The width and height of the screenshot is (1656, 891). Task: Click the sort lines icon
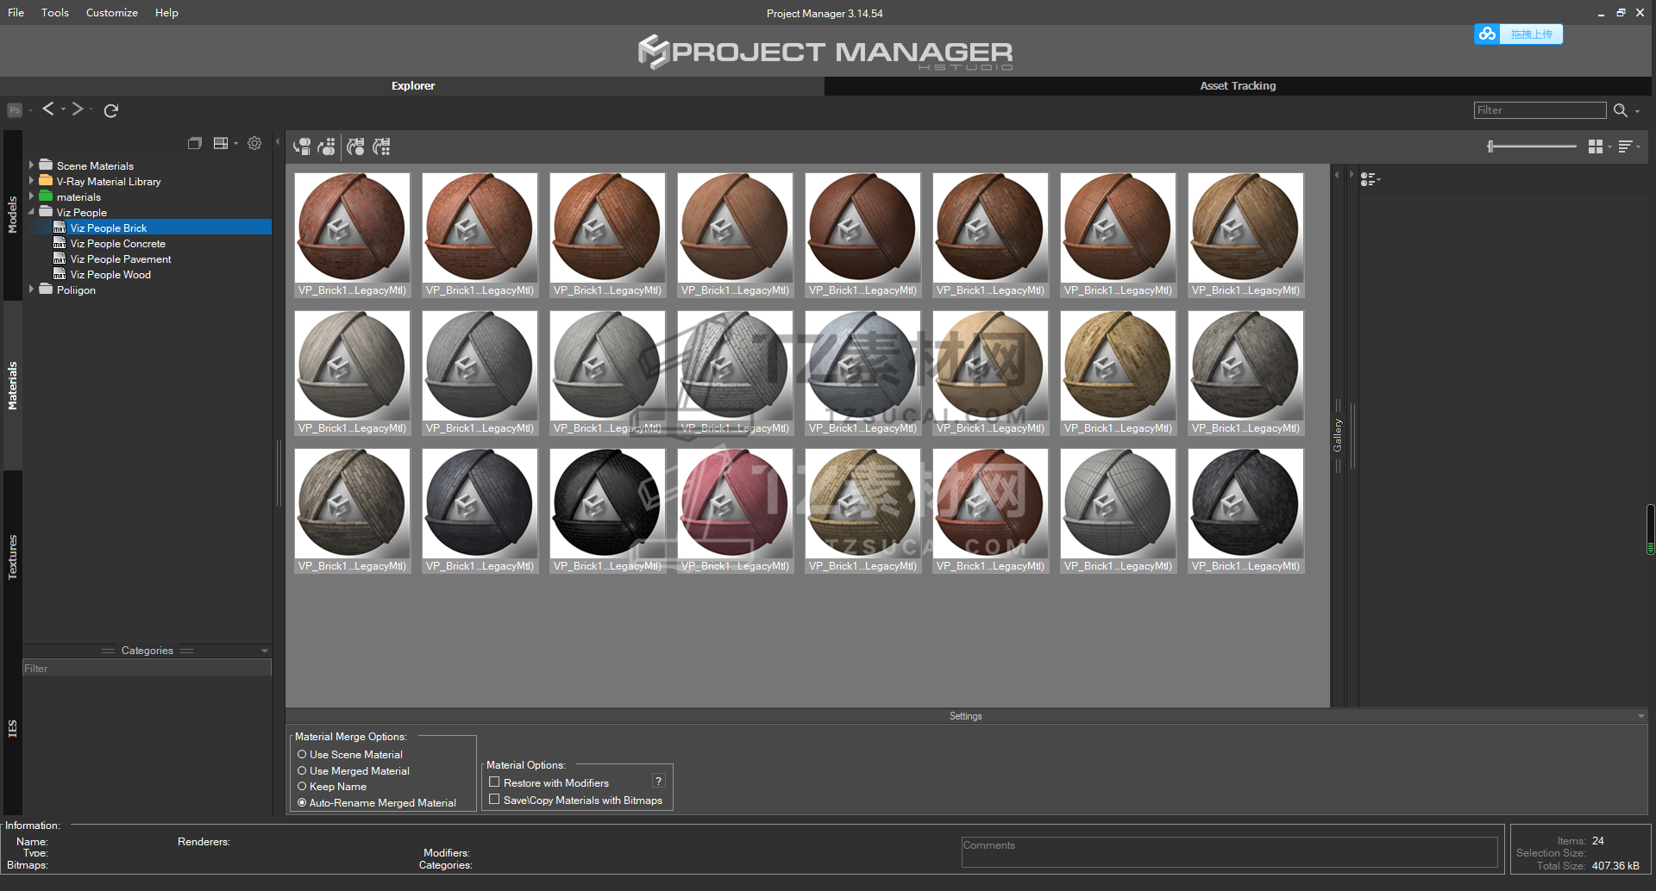point(1625,146)
